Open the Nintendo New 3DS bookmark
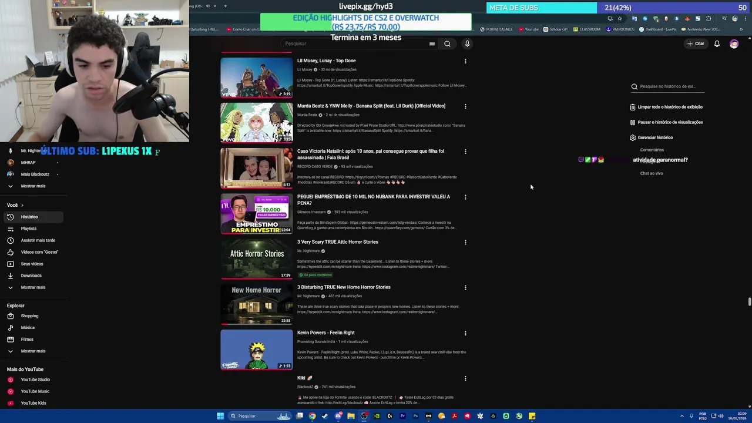752x423 pixels. (x=700, y=29)
